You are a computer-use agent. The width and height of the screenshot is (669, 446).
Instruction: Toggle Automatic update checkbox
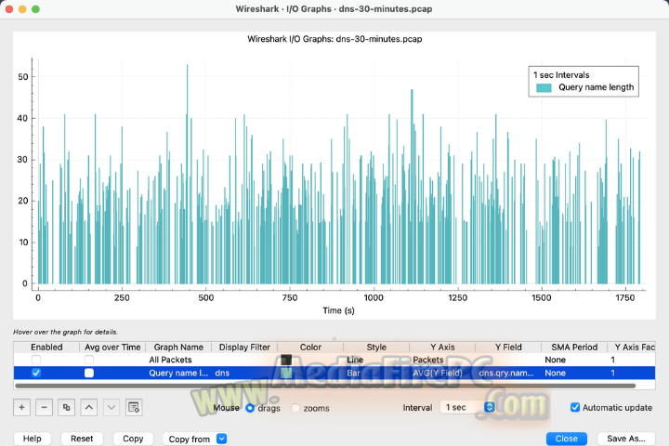pyautogui.click(x=575, y=408)
